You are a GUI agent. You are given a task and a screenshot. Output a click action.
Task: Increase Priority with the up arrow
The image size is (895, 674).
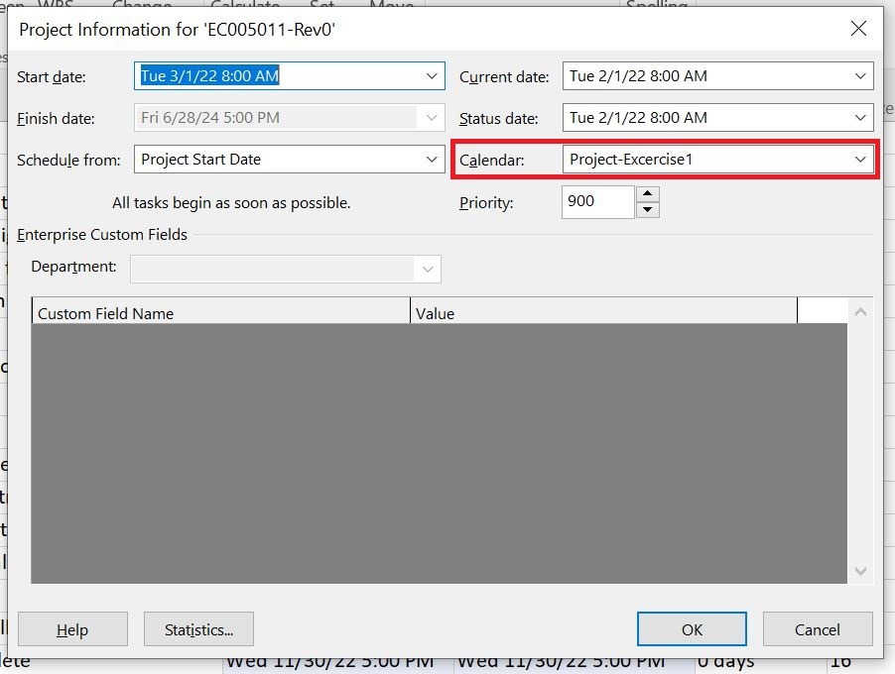[x=647, y=194]
